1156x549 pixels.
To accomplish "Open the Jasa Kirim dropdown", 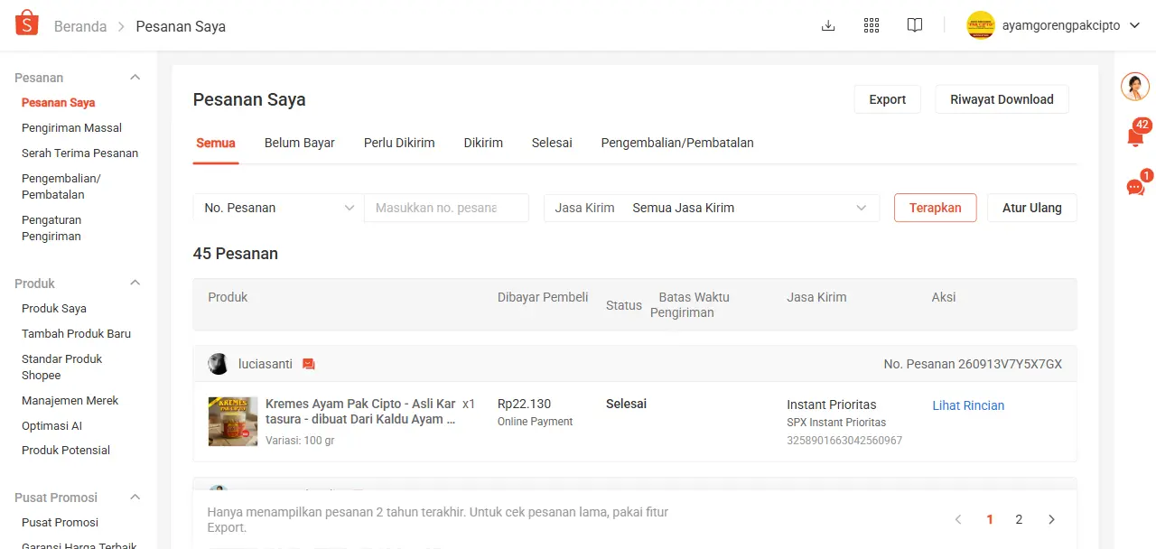I will click(712, 208).
